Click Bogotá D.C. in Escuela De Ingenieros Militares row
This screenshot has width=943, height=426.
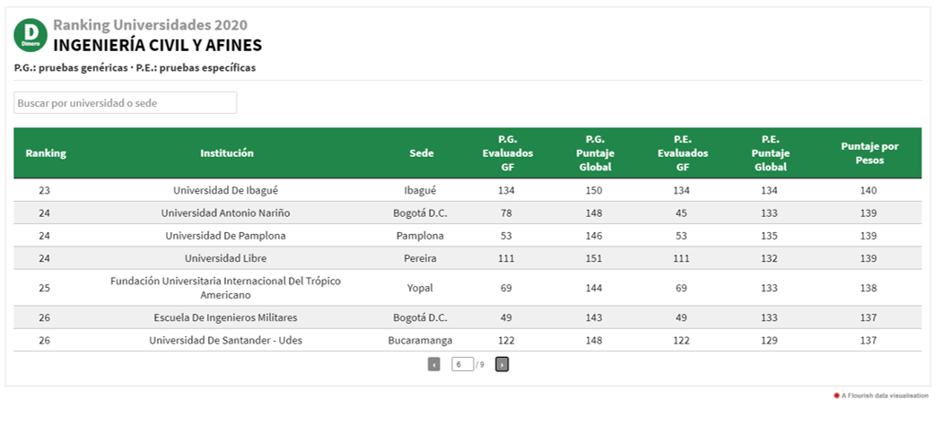(x=421, y=317)
